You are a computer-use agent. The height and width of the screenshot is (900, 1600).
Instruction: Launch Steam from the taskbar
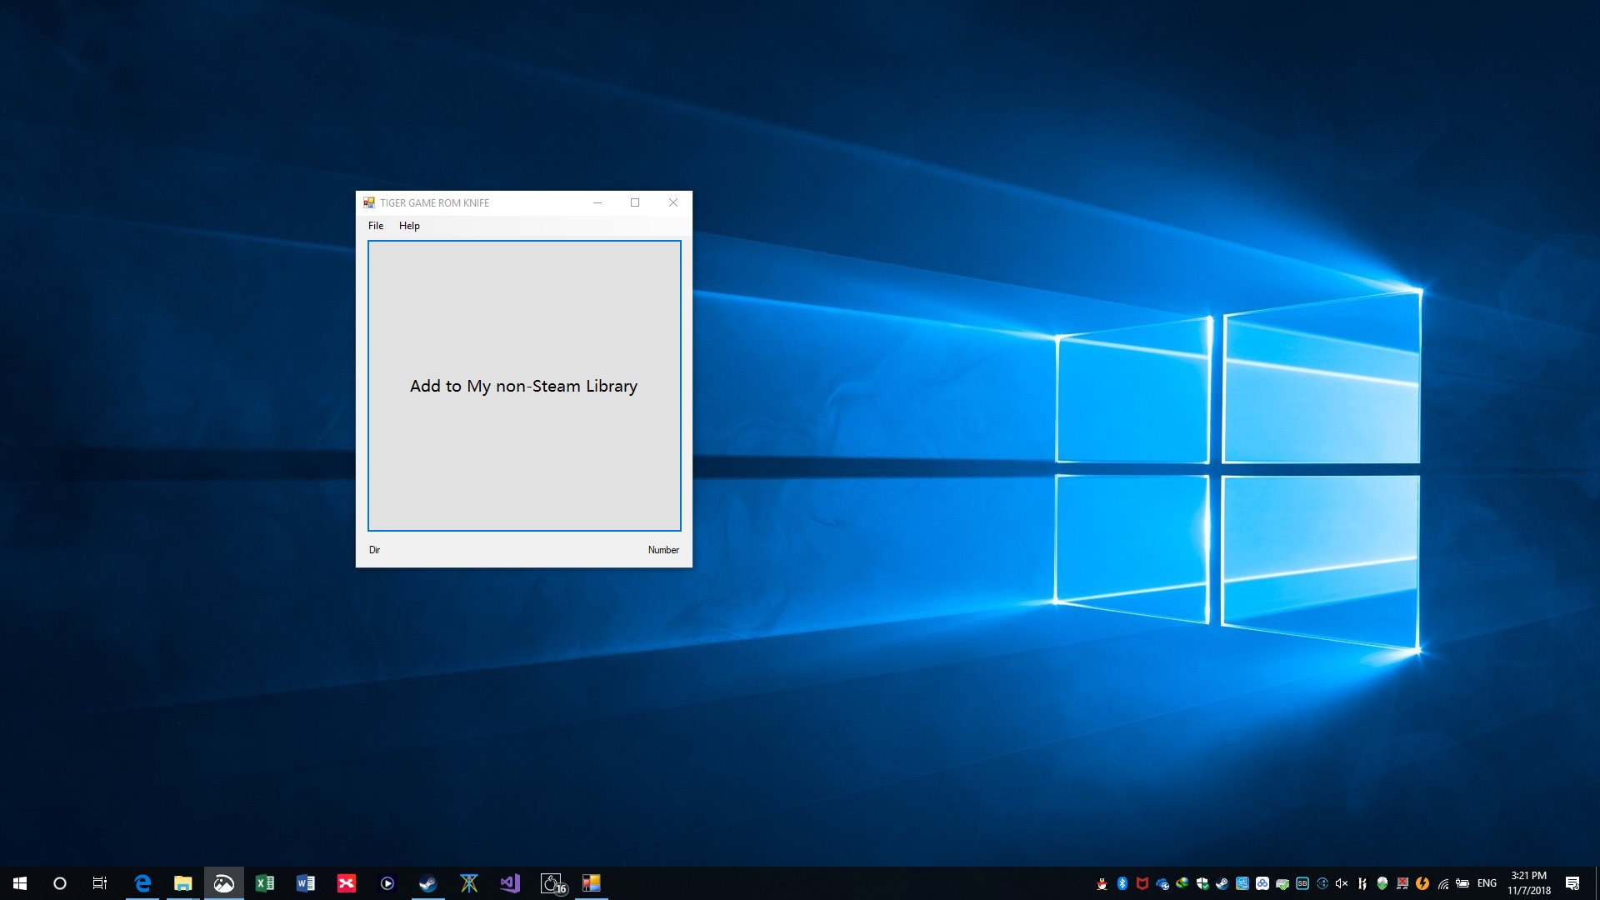point(427,882)
